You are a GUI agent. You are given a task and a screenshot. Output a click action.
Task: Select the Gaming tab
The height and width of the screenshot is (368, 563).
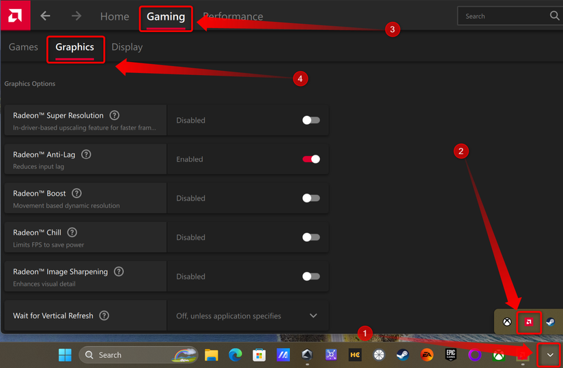(x=166, y=16)
